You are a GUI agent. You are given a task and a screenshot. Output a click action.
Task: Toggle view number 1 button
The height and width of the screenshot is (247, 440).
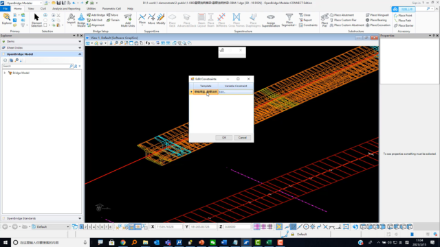[81, 227]
